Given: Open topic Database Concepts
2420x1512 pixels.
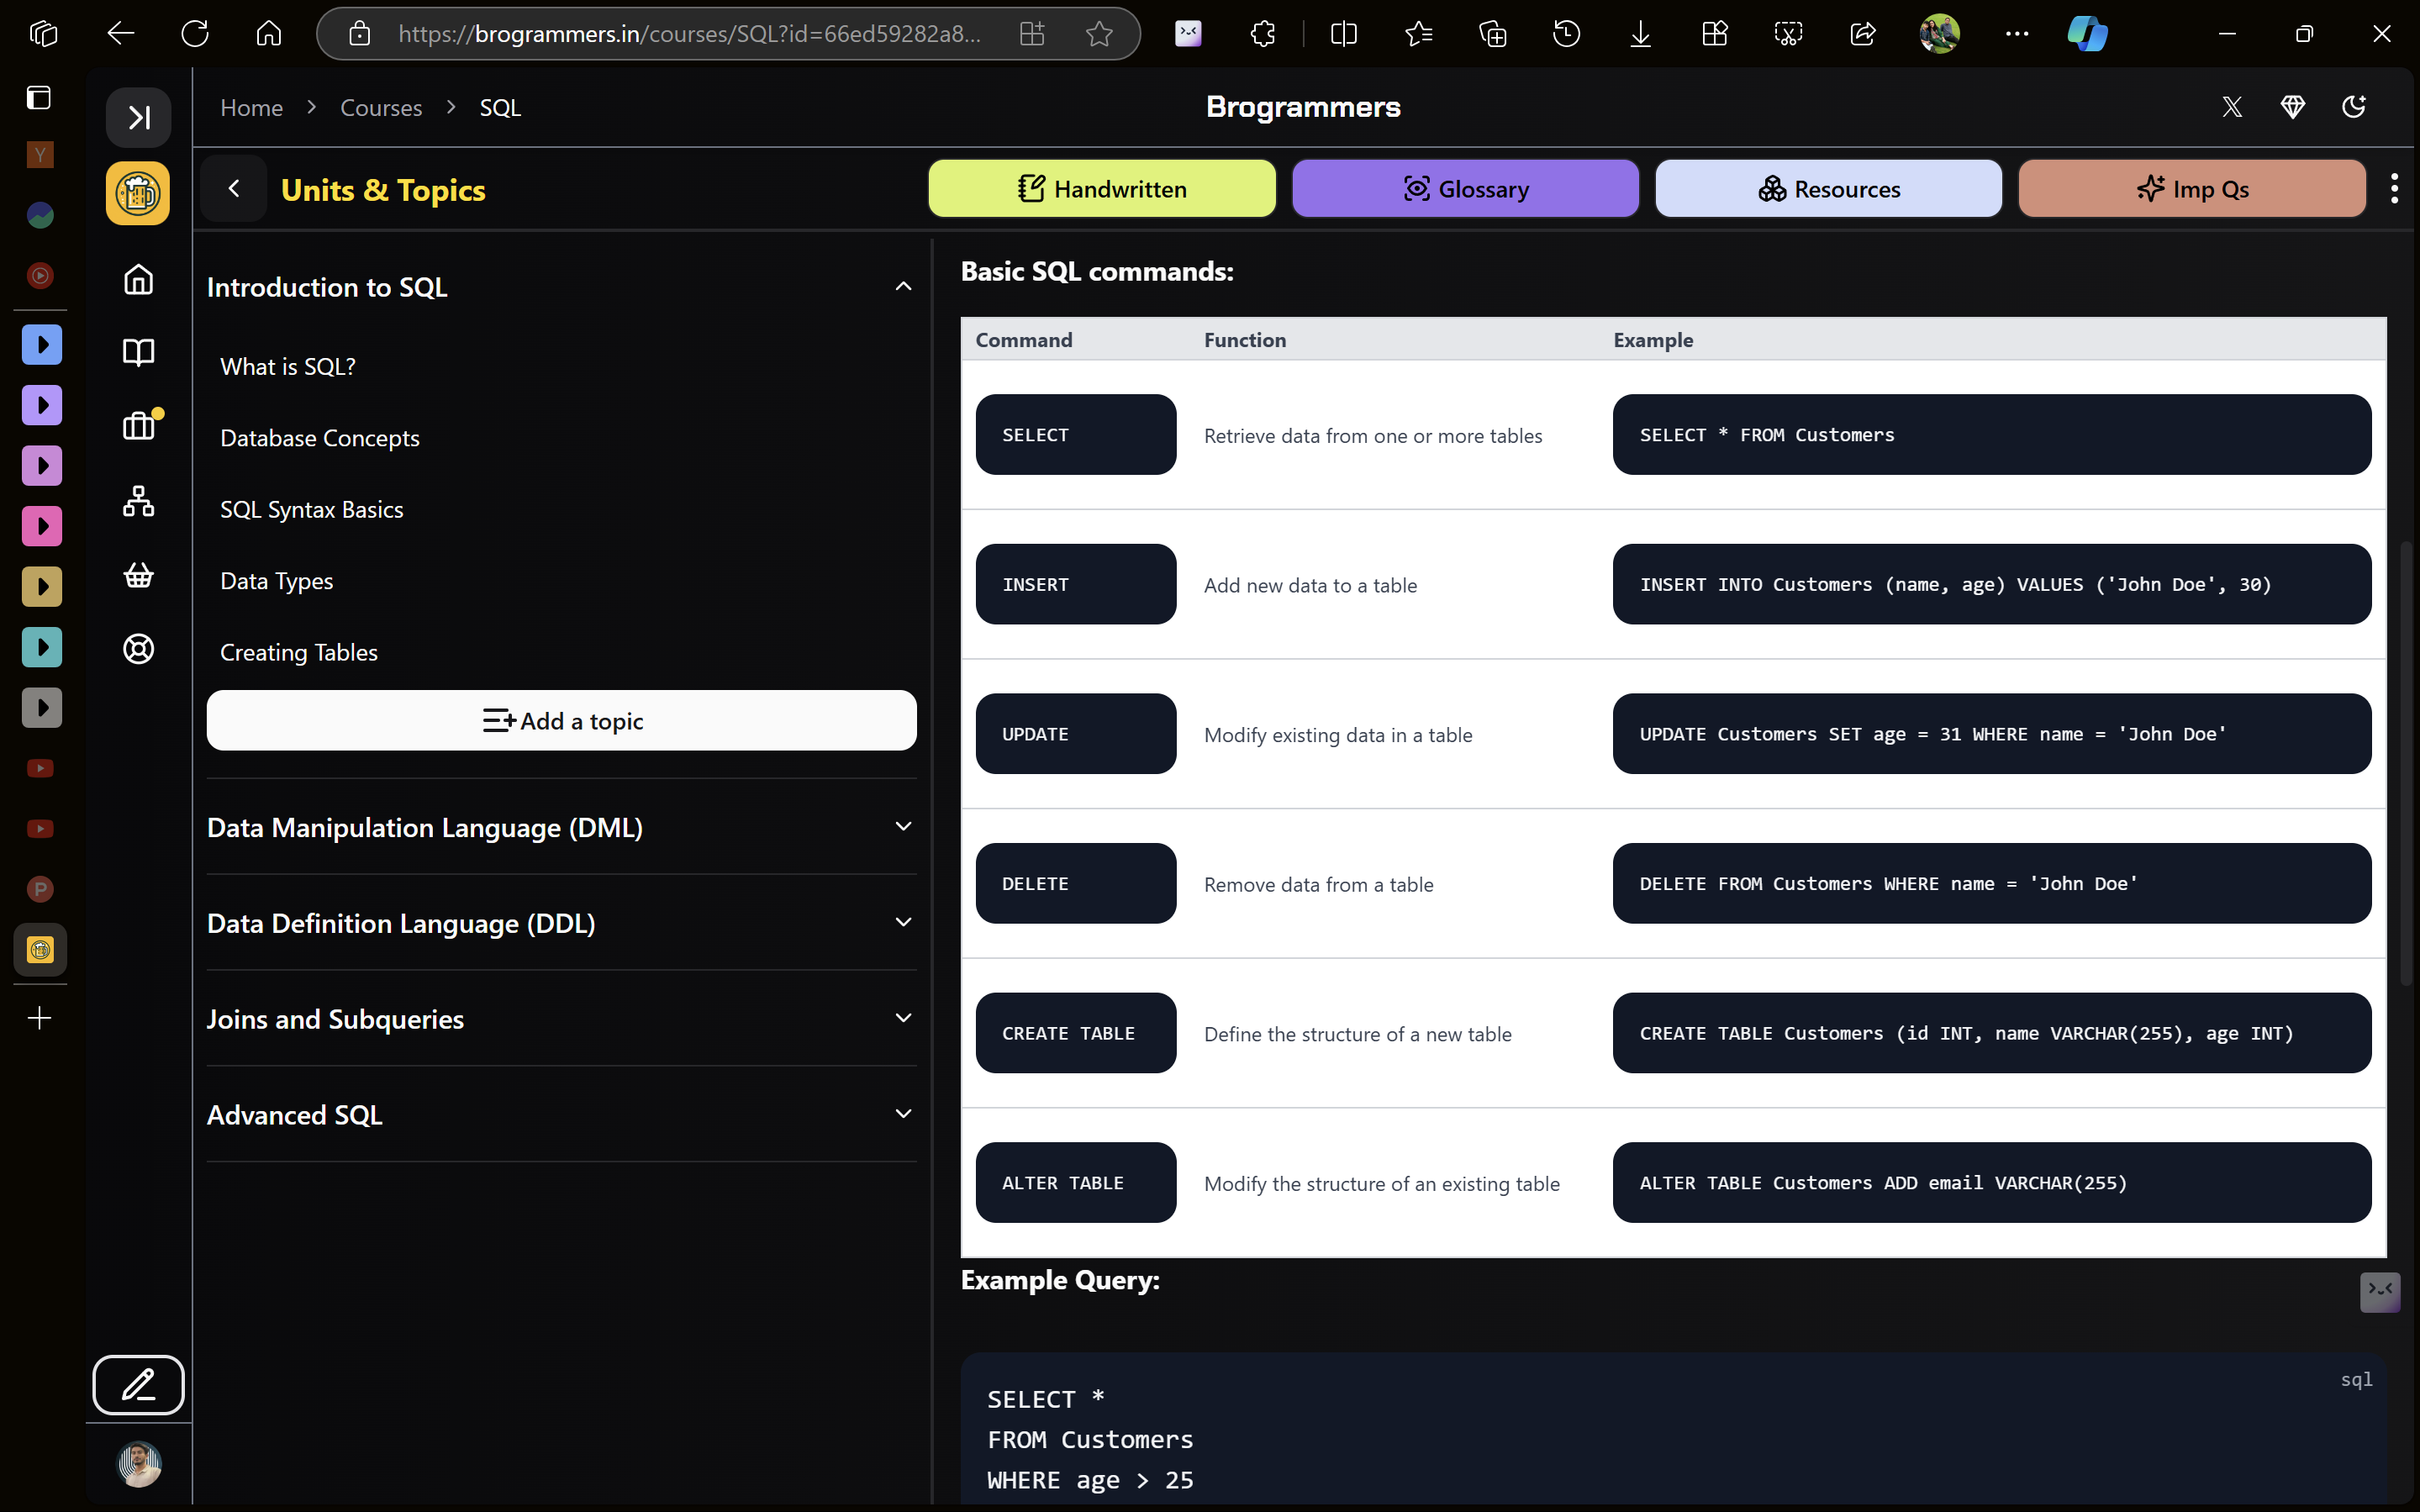Looking at the screenshot, I should 320,438.
